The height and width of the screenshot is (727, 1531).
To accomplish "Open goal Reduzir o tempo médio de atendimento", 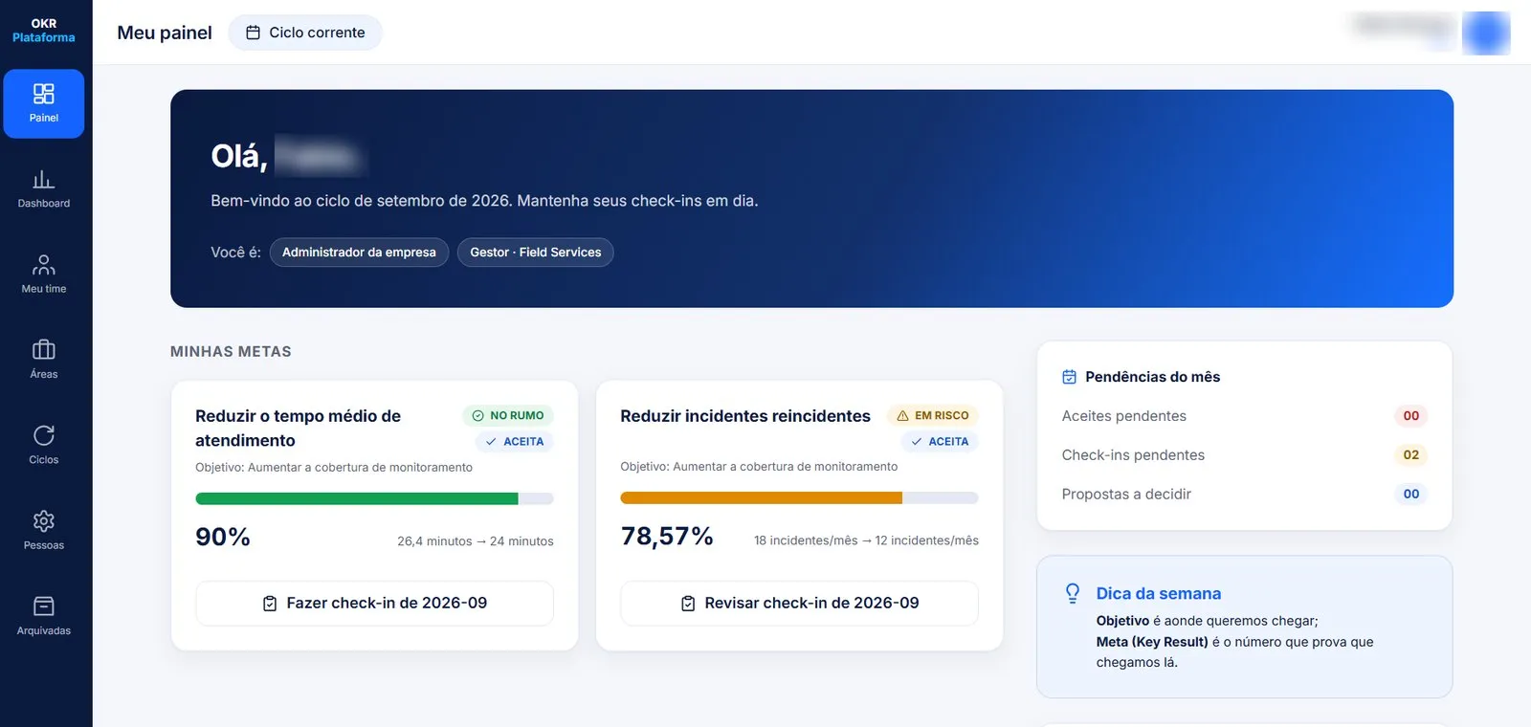I will [299, 429].
